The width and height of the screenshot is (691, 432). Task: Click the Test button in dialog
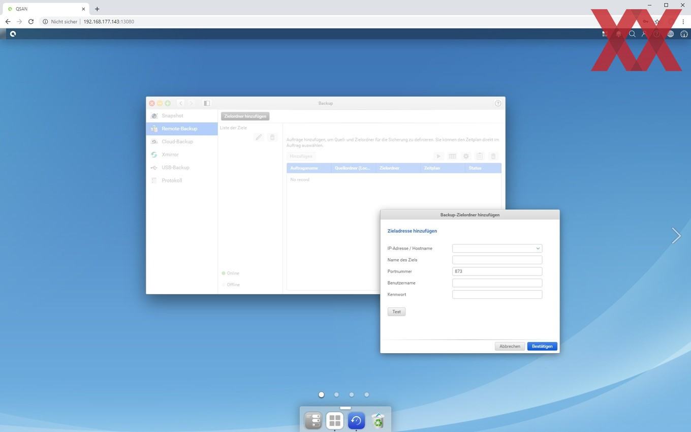396,312
